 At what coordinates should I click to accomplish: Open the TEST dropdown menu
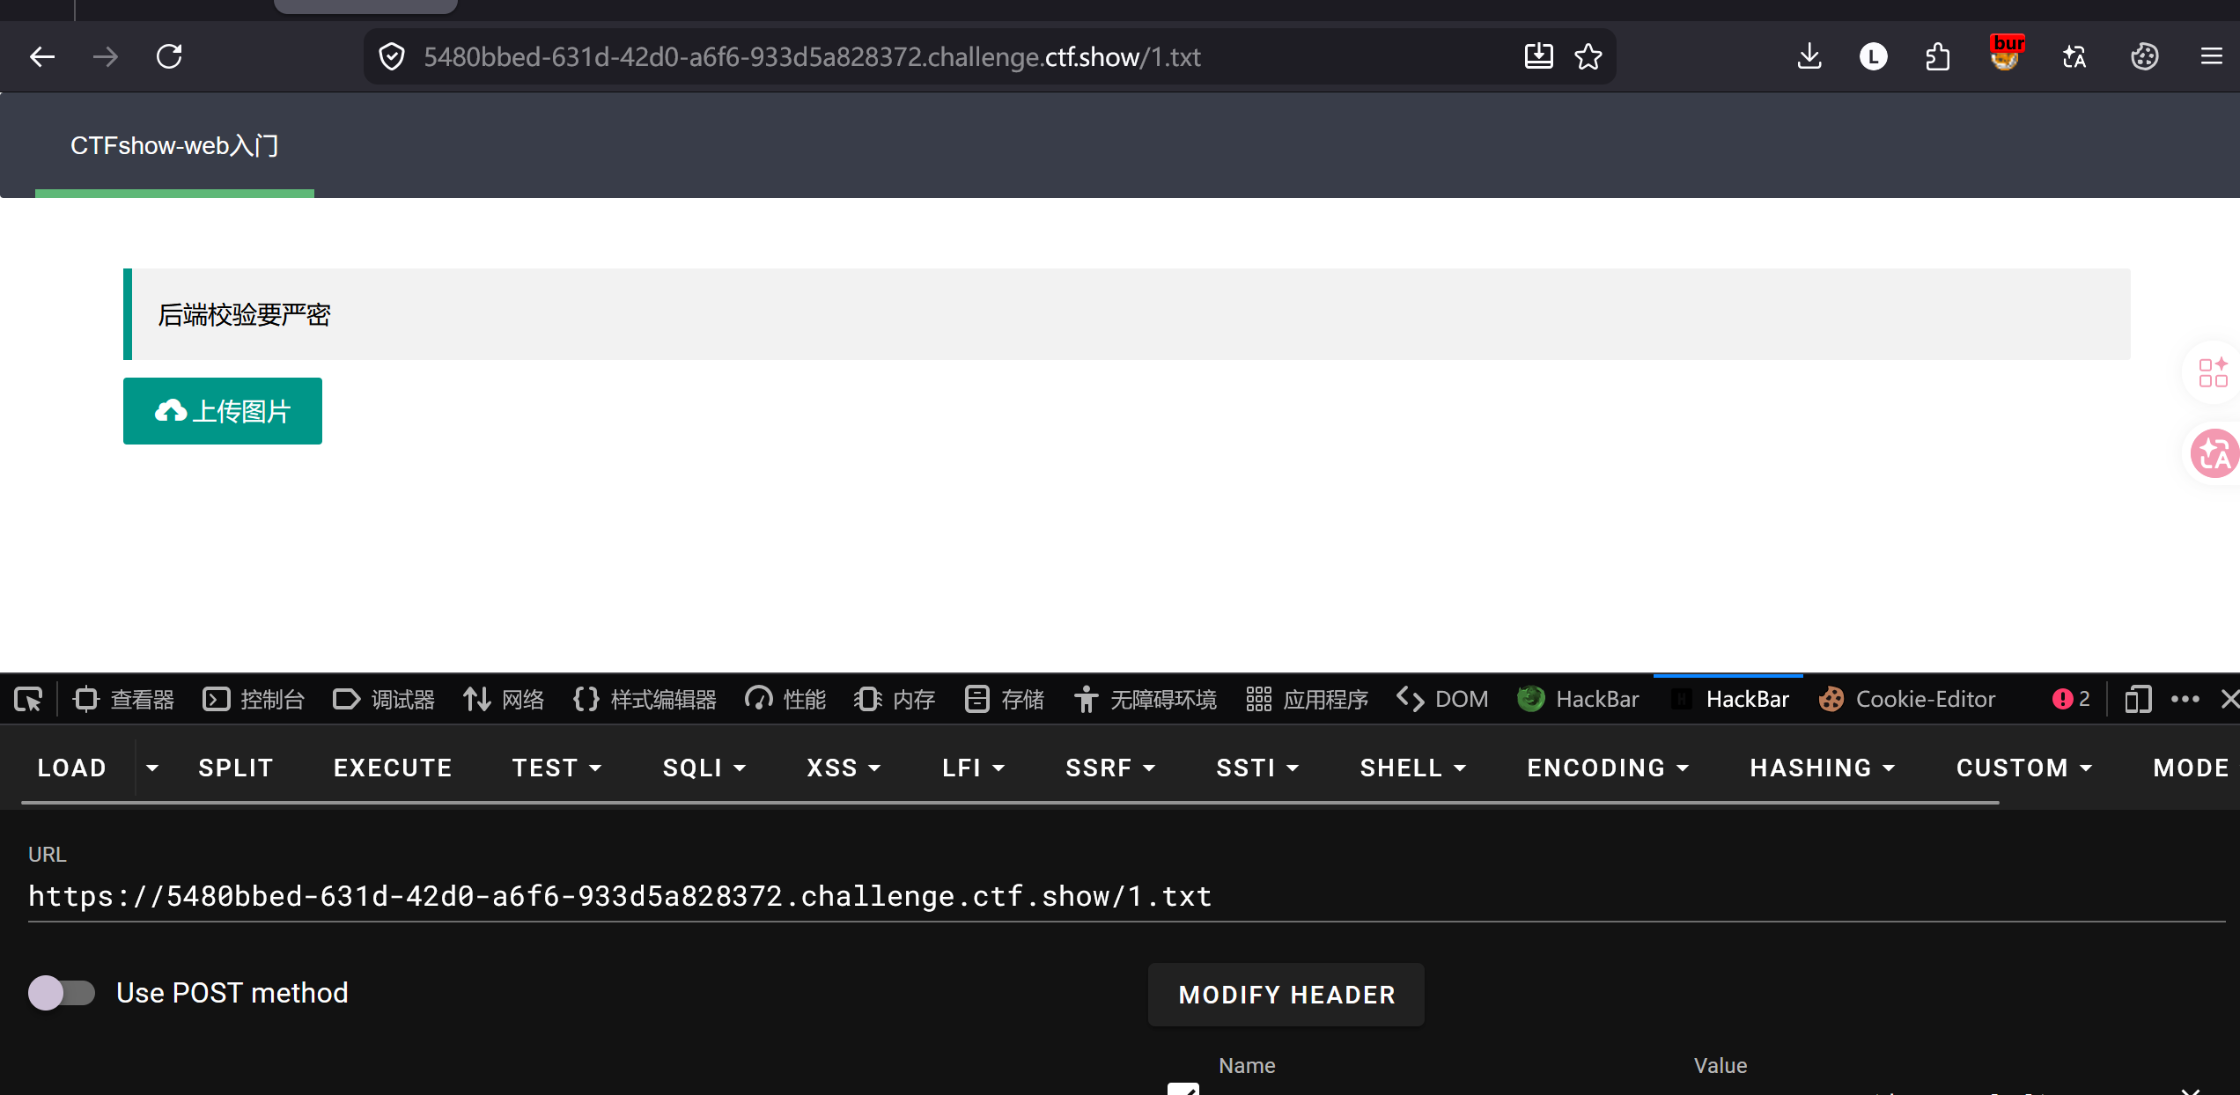[x=556, y=768]
